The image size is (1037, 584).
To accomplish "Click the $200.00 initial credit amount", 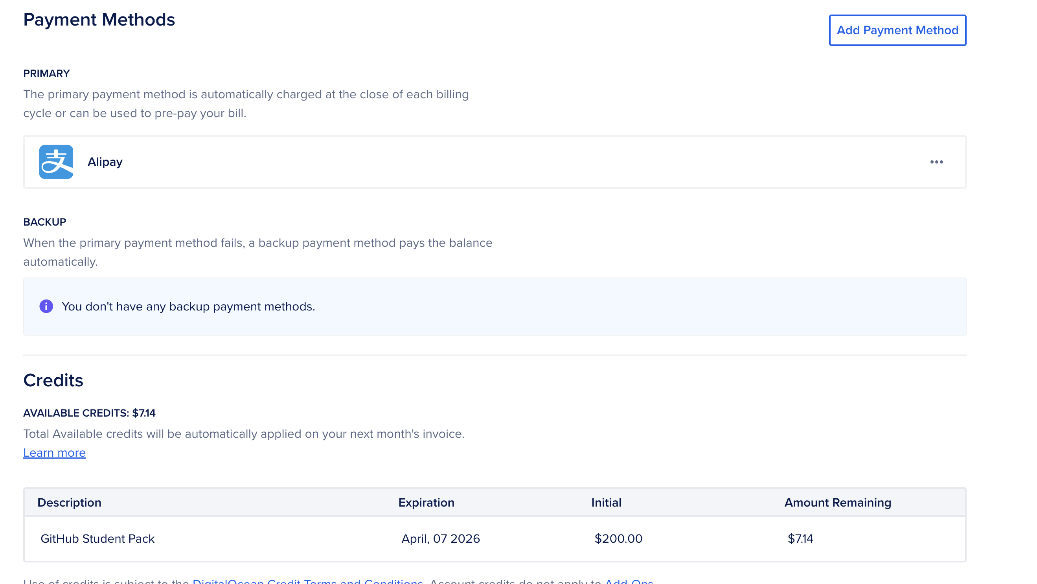I will pyautogui.click(x=618, y=538).
